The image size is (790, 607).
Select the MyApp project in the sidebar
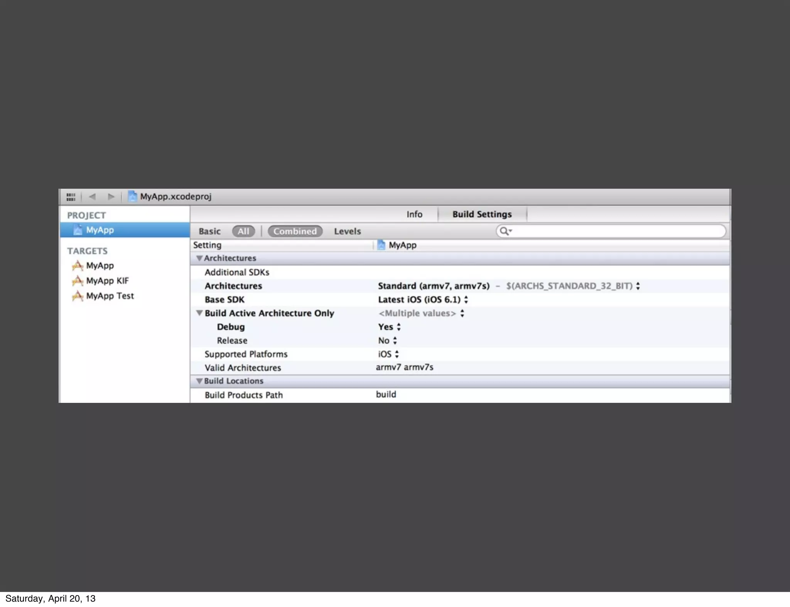pyautogui.click(x=100, y=230)
